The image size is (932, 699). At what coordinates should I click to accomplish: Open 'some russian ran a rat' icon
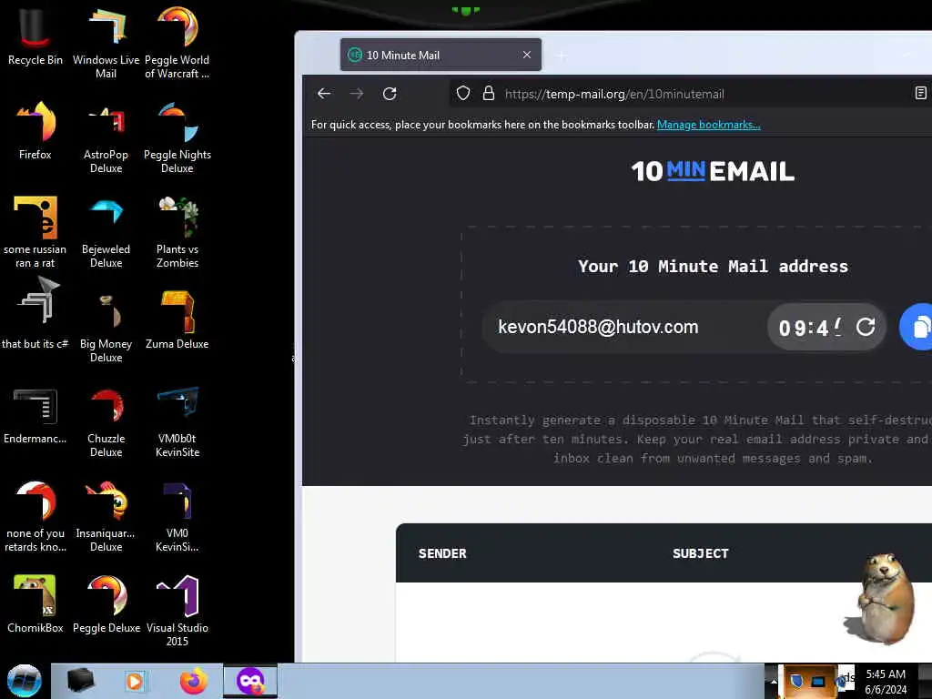[x=35, y=232]
